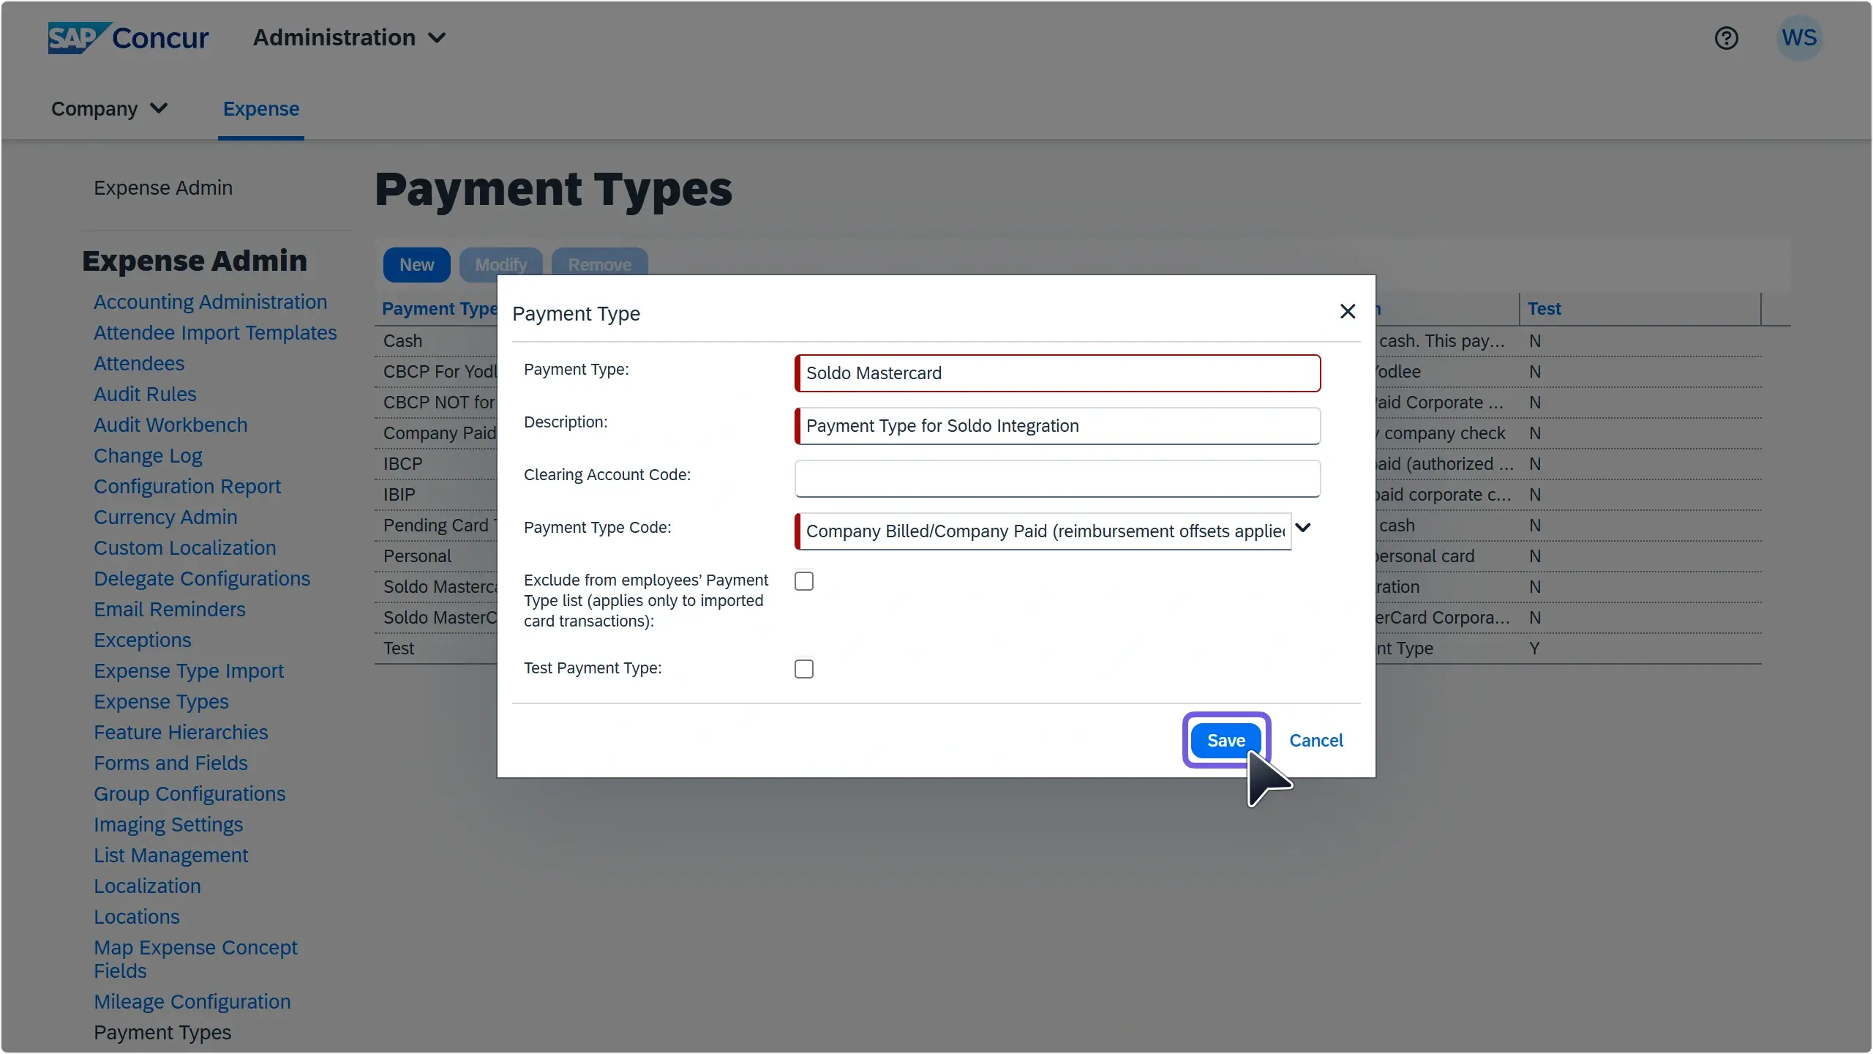Go to Audit Rules
The height and width of the screenshot is (1054, 1873).
coord(145,394)
